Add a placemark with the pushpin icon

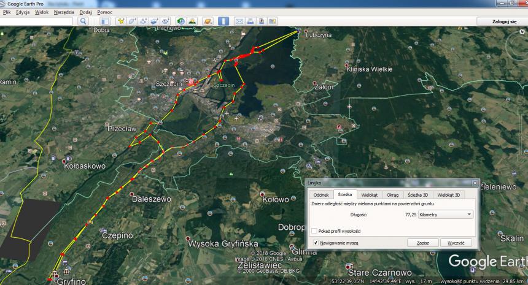[x=121, y=21]
